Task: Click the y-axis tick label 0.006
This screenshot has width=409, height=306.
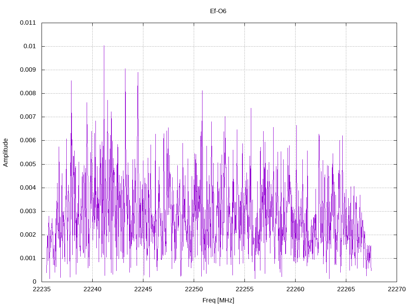Action: [x=28, y=140]
